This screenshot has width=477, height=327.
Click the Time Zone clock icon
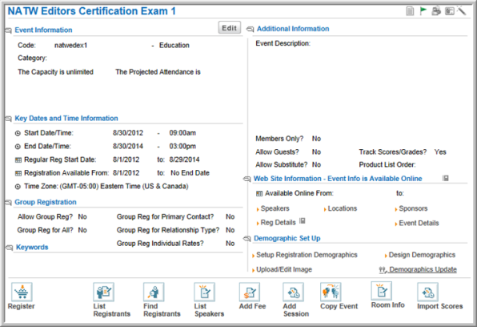(x=18, y=187)
